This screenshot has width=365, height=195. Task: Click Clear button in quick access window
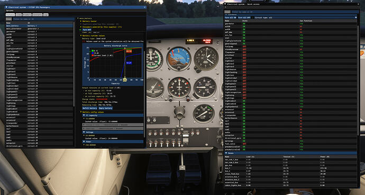coord(227,12)
